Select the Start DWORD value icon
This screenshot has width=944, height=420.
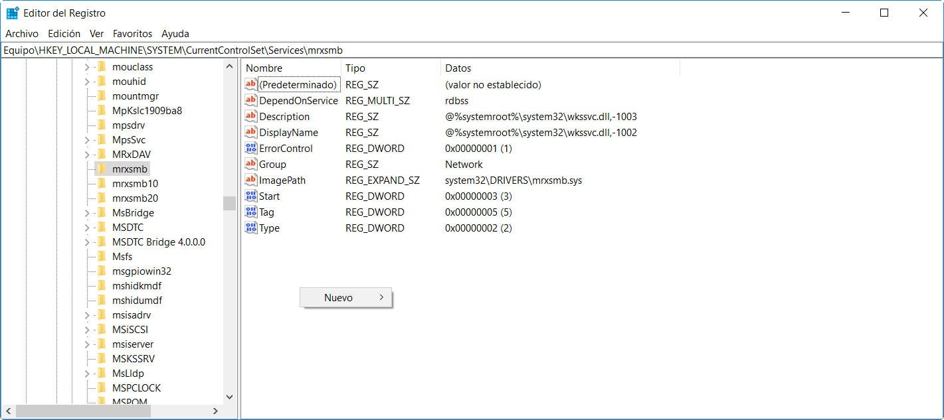pyautogui.click(x=251, y=196)
